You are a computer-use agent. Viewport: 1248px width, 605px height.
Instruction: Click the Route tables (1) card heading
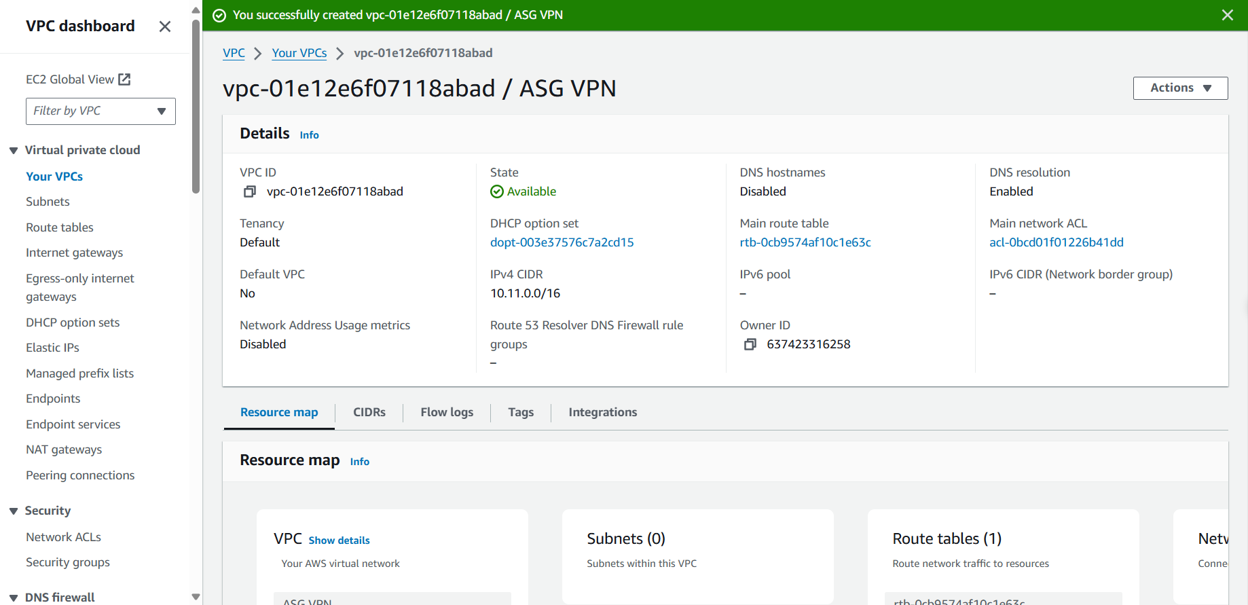947,538
